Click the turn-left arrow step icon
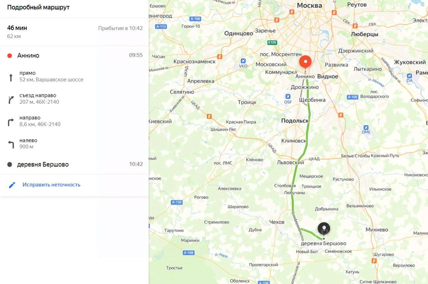This screenshot has width=428, height=284. pyautogui.click(x=11, y=145)
